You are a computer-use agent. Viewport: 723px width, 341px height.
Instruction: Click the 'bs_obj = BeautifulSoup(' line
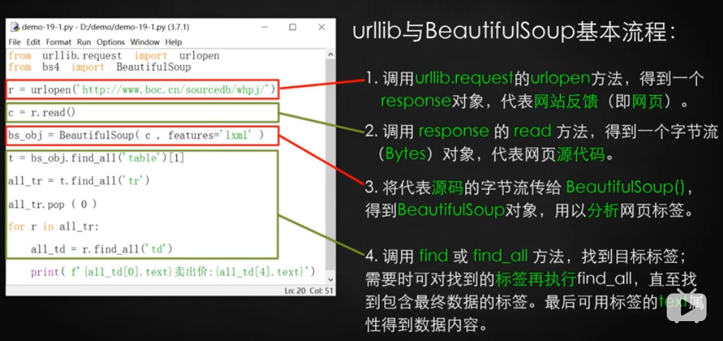click(x=136, y=136)
